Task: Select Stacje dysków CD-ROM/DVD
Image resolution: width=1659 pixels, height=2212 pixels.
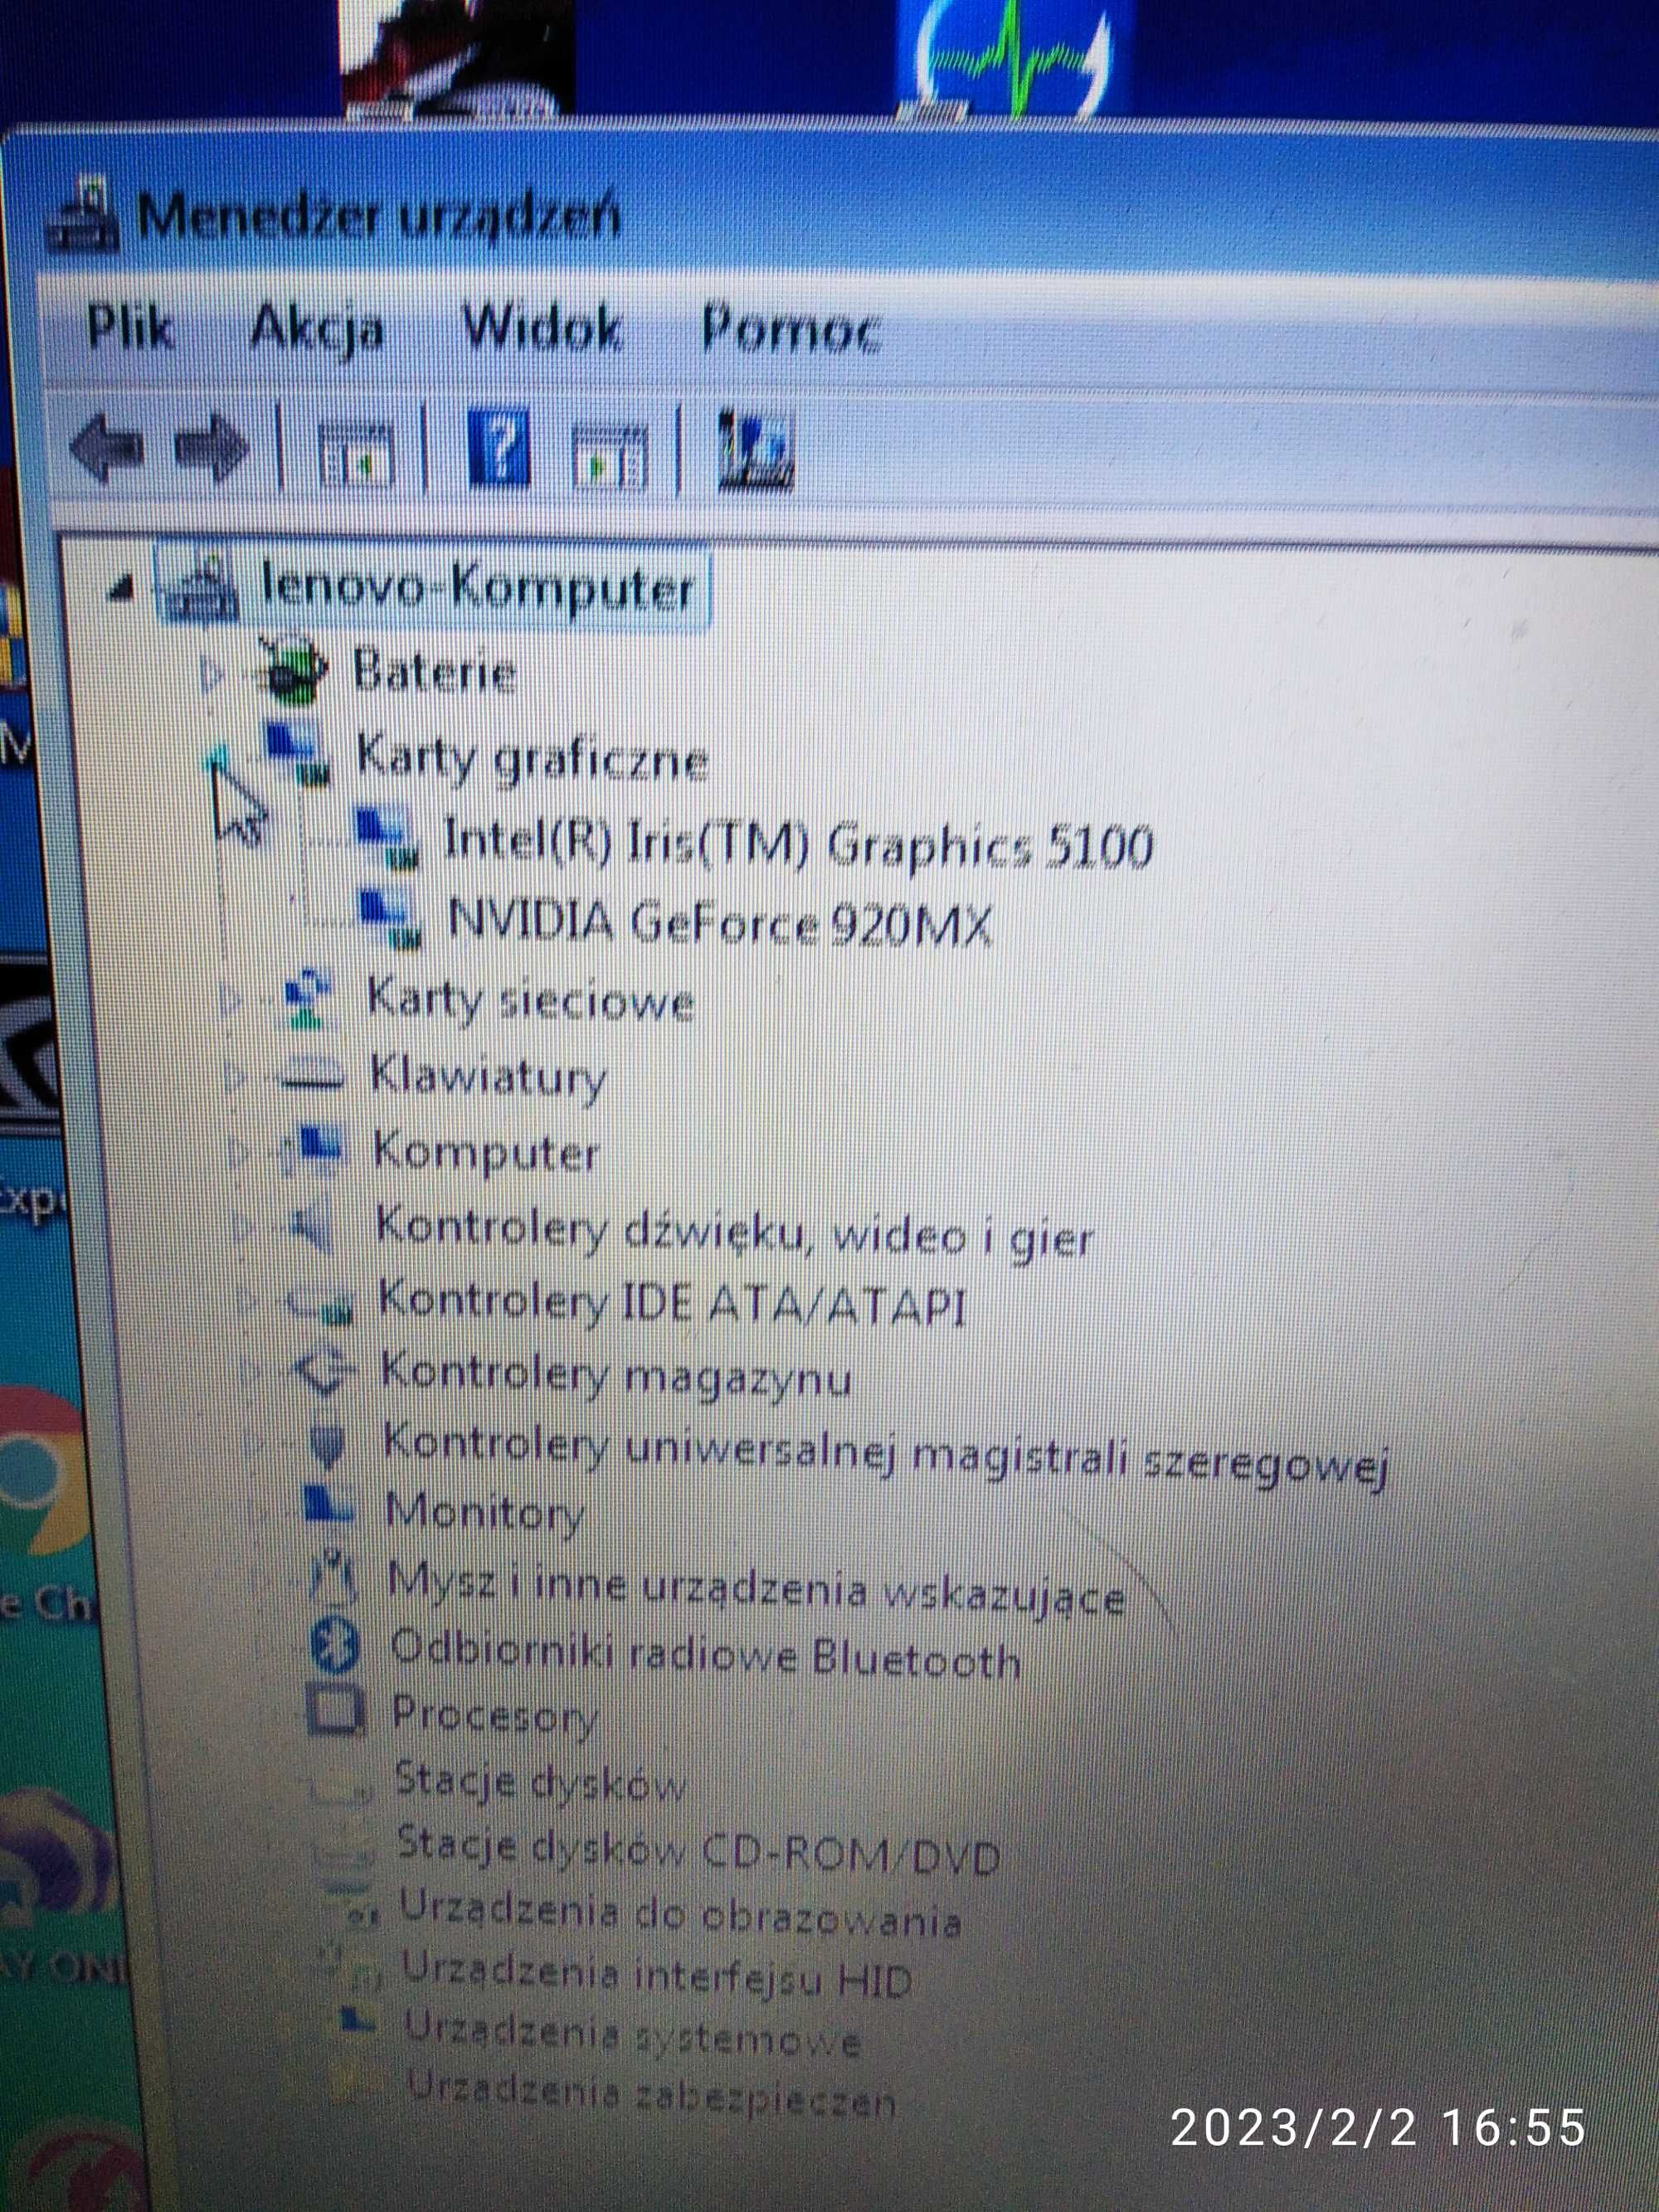Action: (698, 1851)
